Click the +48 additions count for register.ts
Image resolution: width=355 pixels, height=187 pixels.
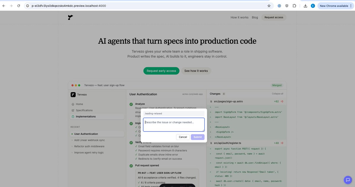click(277, 143)
